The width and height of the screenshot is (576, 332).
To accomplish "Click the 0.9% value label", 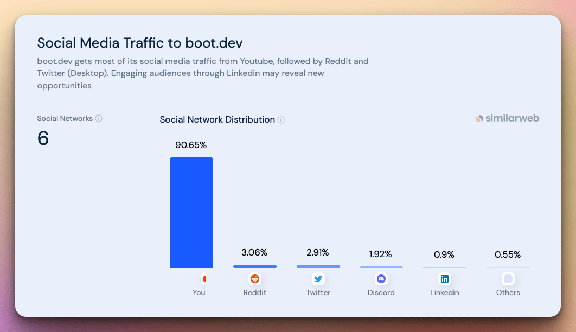I will tap(444, 254).
